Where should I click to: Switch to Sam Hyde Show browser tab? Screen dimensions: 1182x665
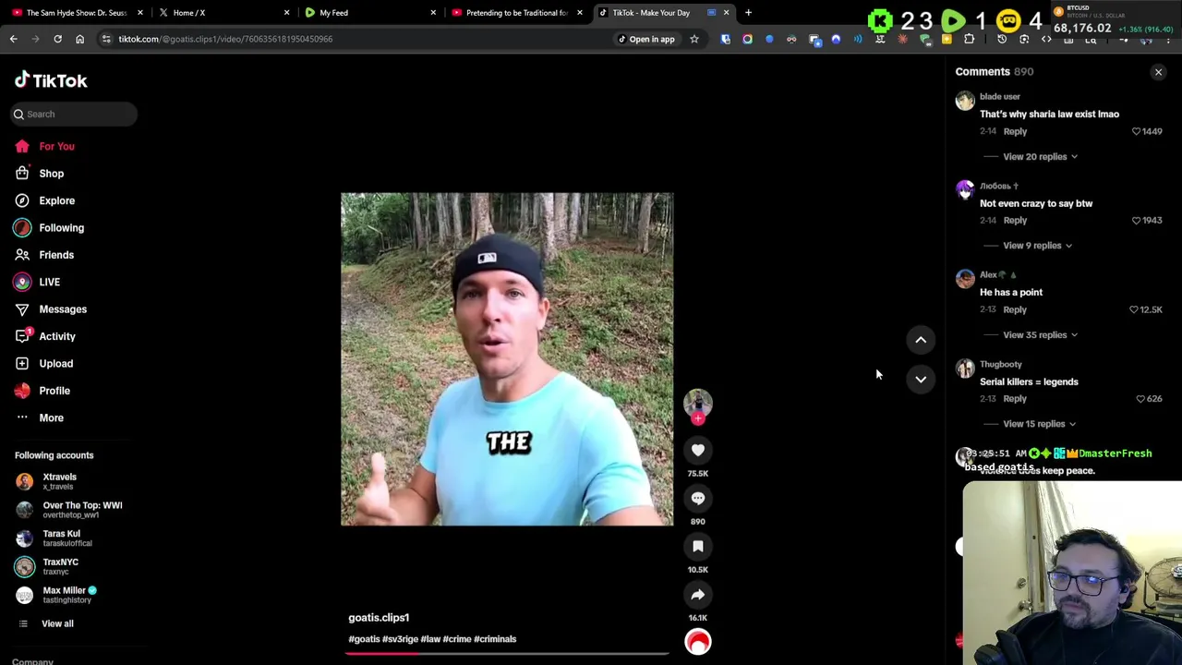pos(77,12)
